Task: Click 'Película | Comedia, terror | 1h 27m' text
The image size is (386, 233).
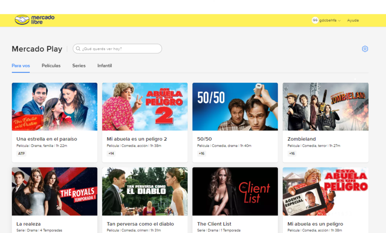Action: click(314, 146)
